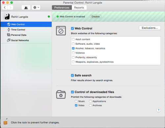The image size is (165, 128).
Task: Click 'Prohibit the following categories of downloads:' label
Action: coord(96,97)
